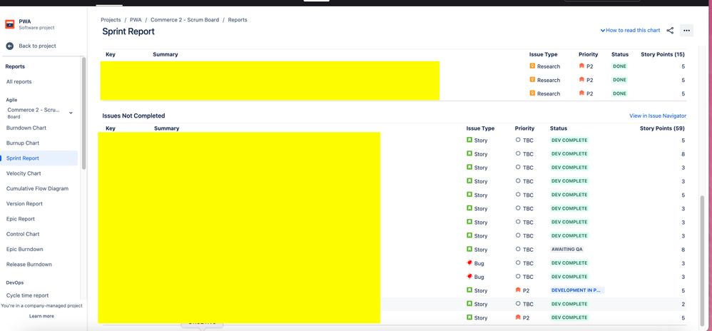Click the P2 priority icon in the last row

518,317
